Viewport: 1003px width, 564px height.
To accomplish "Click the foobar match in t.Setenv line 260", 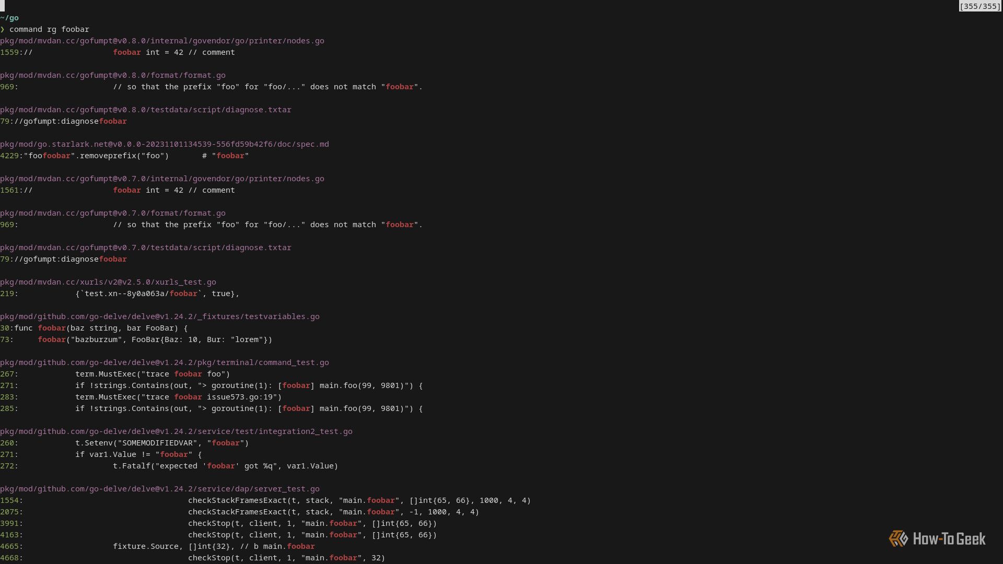I will tap(226, 442).
